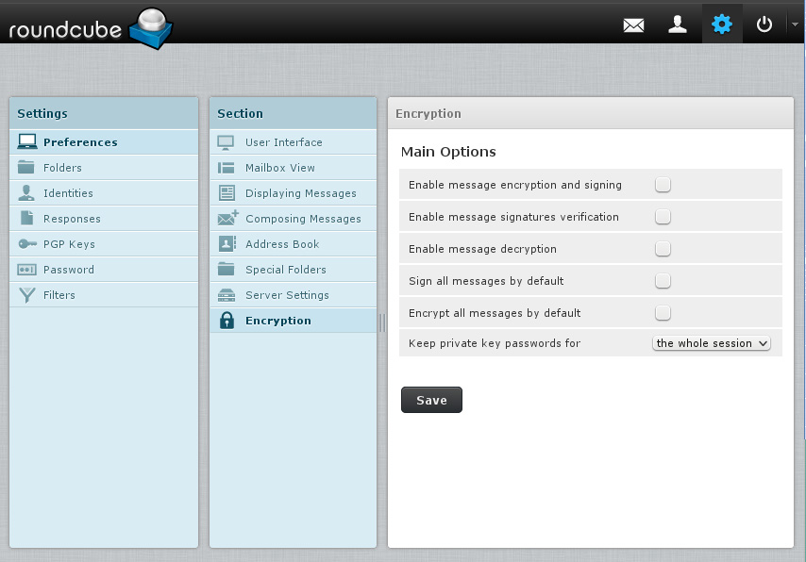Open PGP Keys settings label
This screenshot has height=562, width=806.
pos(69,244)
